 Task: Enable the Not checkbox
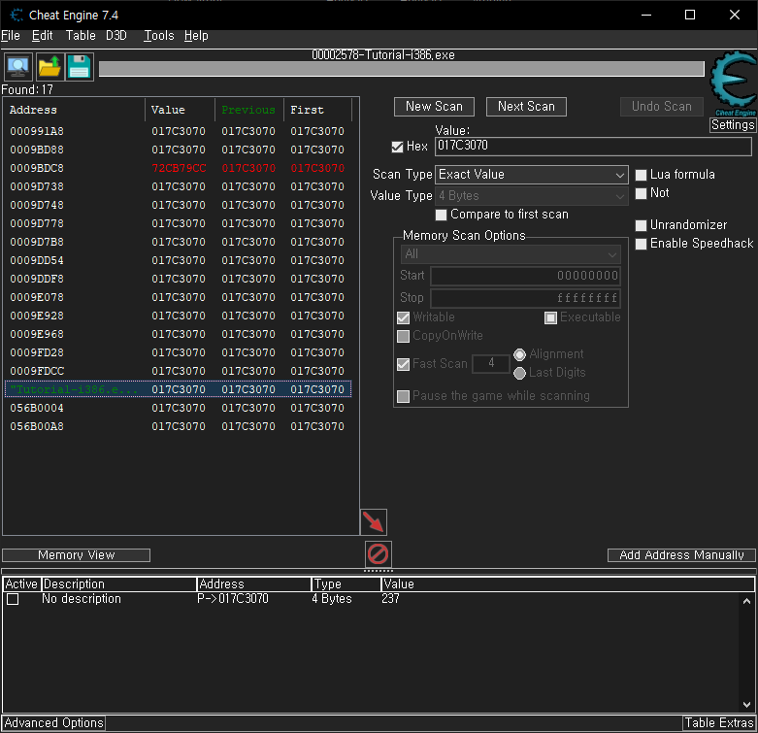pyautogui.click(x=641, y=193)
